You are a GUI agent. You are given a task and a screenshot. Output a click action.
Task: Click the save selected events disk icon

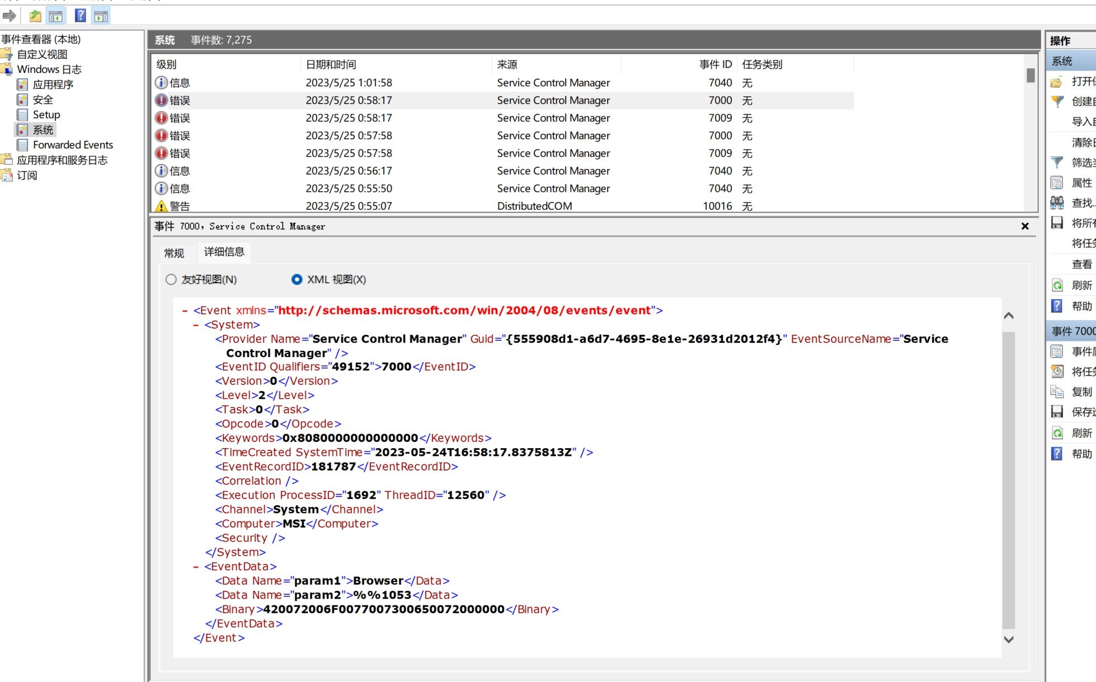(x=1057, y=412)
